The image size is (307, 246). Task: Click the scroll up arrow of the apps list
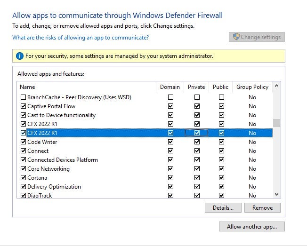[x=277, y=86]
